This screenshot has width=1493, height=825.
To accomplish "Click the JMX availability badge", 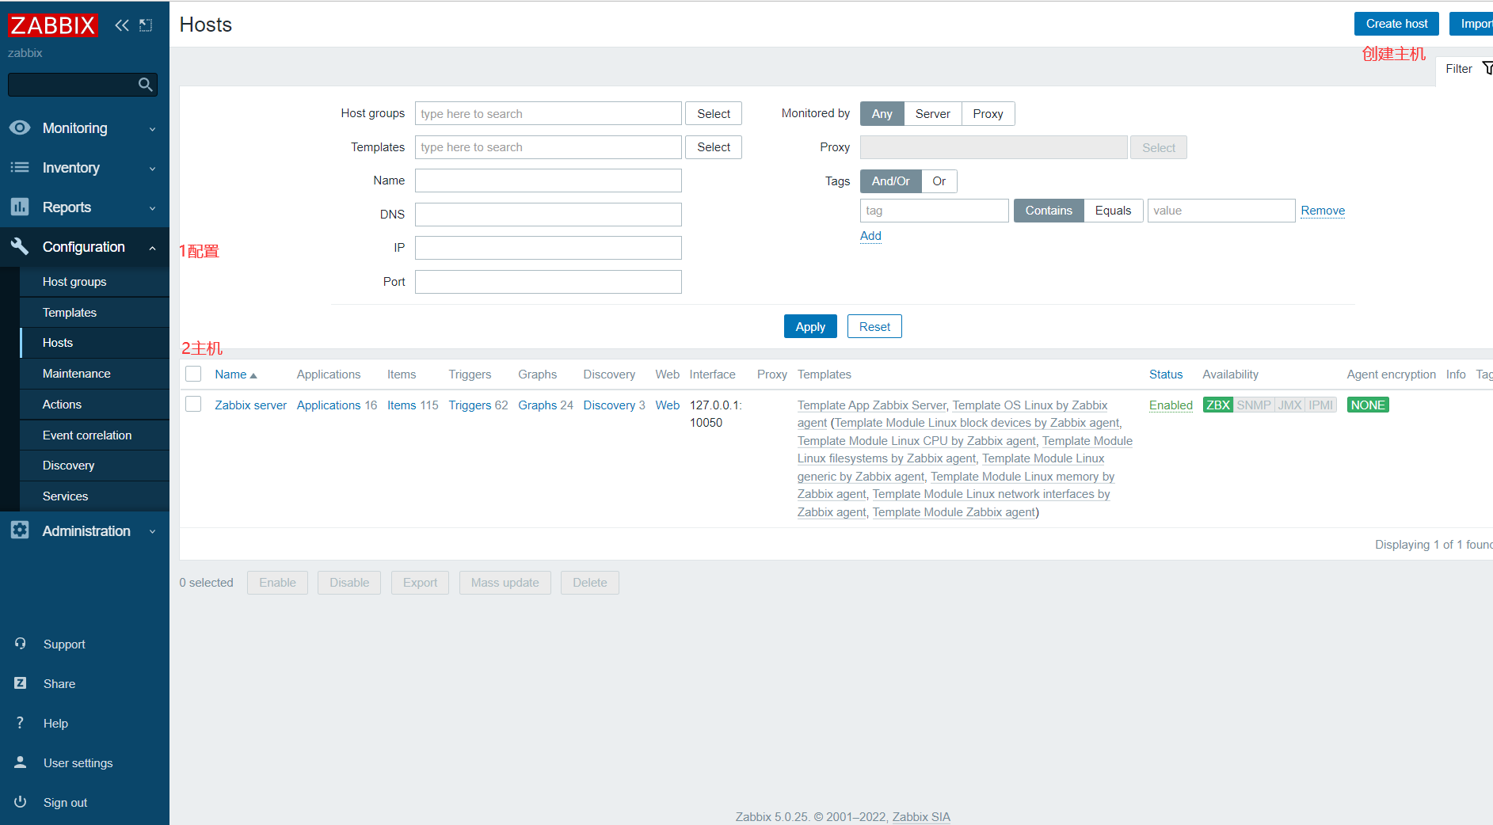I will [1290, 405].
